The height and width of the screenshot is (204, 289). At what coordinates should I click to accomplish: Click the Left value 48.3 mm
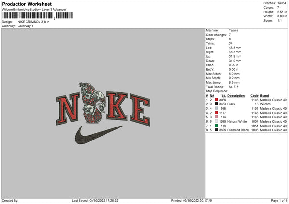(x=235, y=48)
